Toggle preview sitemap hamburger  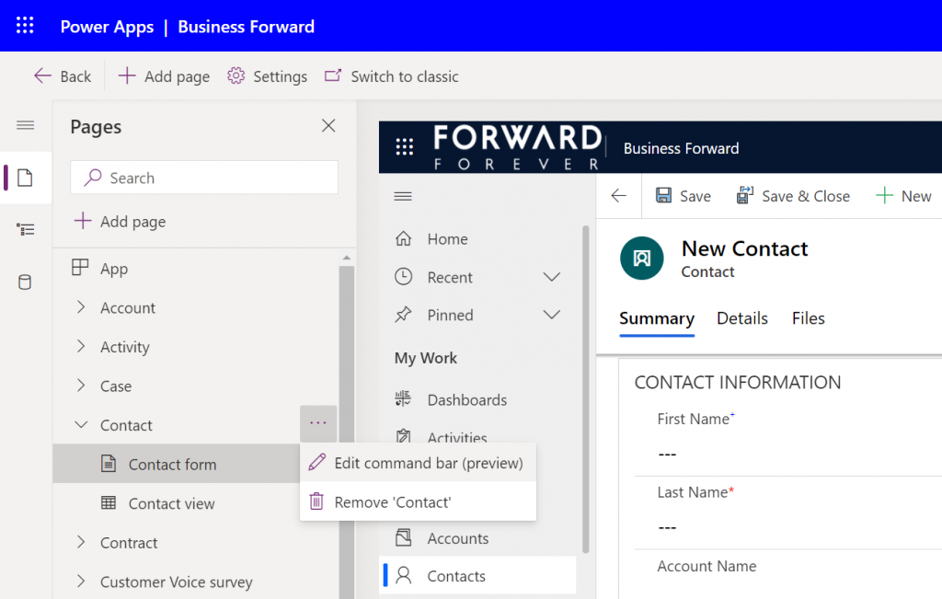[403, 197]
